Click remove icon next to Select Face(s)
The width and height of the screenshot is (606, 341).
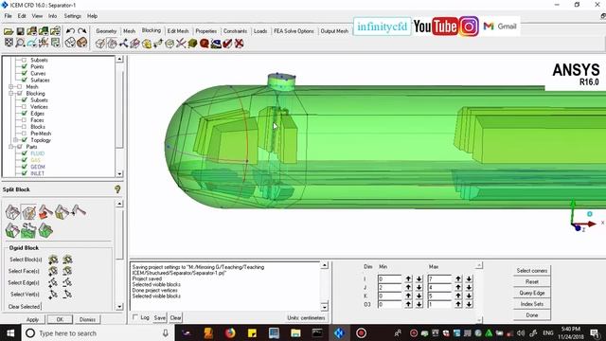67,271
